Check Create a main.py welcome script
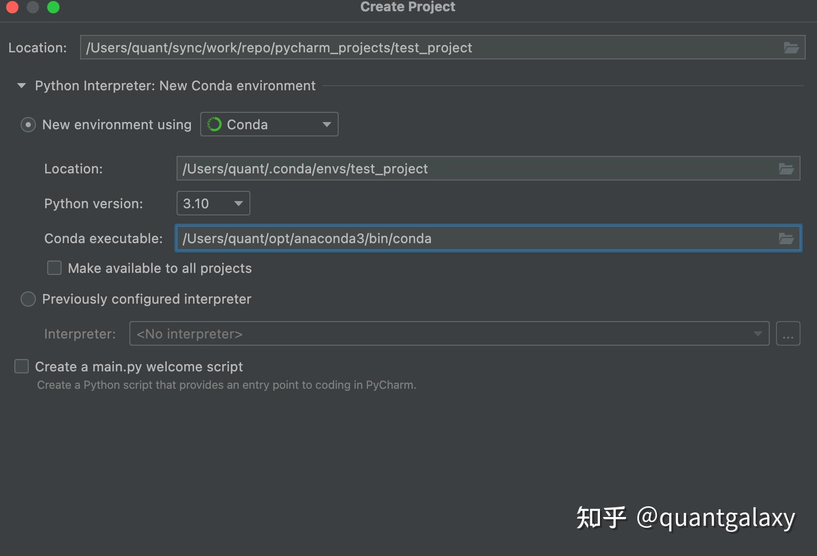Image resolution: width=817 pixels, height=556 pixels. coord(22,366)
